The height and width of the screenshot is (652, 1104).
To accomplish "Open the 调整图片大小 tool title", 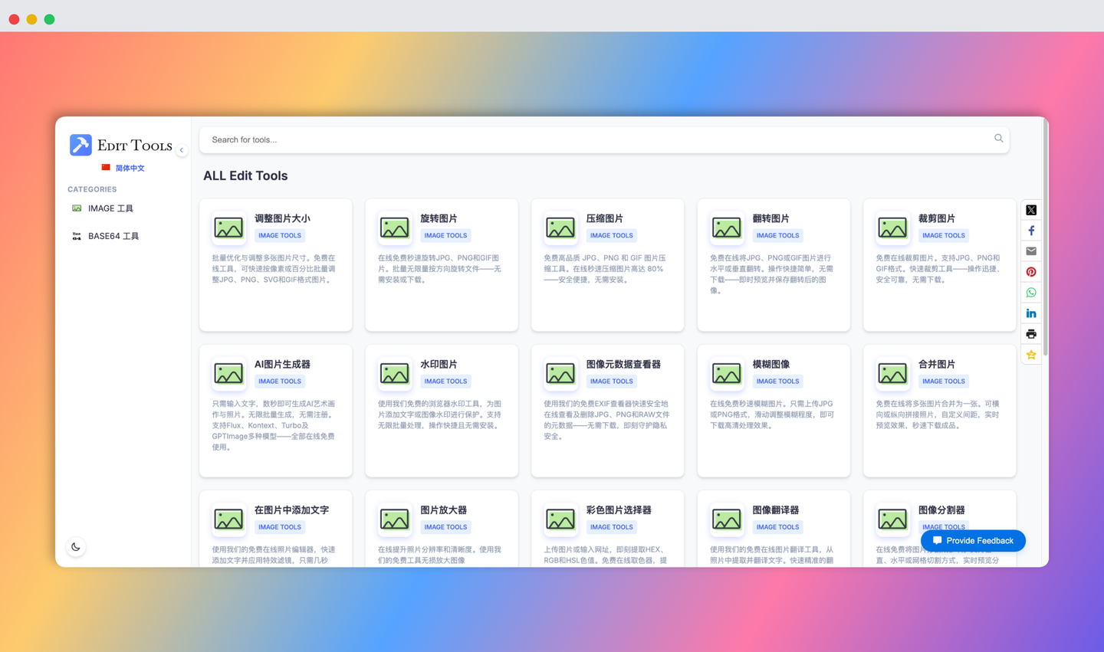I will tap(282, 218).
